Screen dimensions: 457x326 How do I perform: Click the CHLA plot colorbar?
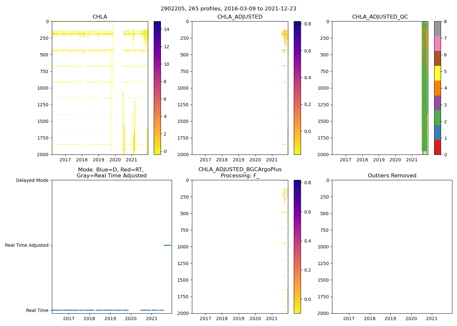click(157, 88)
